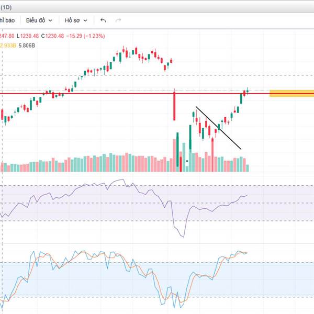314x314 pixels.
Task: Click the undo arrow icon
Action: click(x=103, y=20)
